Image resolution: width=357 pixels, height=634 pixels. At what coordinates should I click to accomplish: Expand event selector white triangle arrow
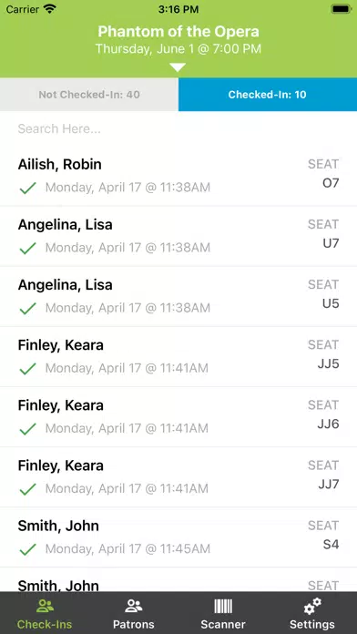178,67
